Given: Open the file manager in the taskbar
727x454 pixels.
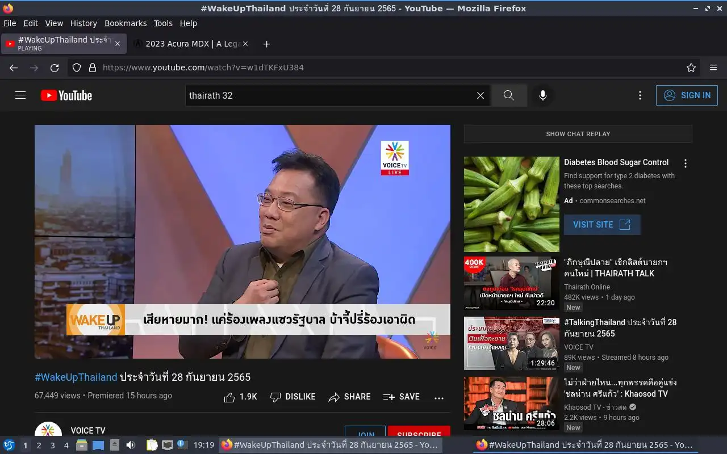Looking at the screenshot, I should (x=82, y=445).
